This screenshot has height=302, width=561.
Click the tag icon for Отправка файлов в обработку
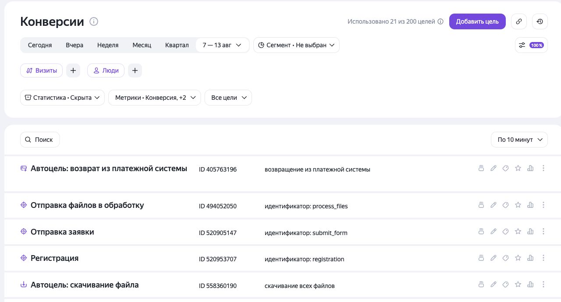click(506, 205)
